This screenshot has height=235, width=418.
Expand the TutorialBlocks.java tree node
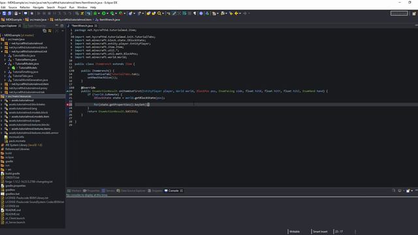click(5, 55)
